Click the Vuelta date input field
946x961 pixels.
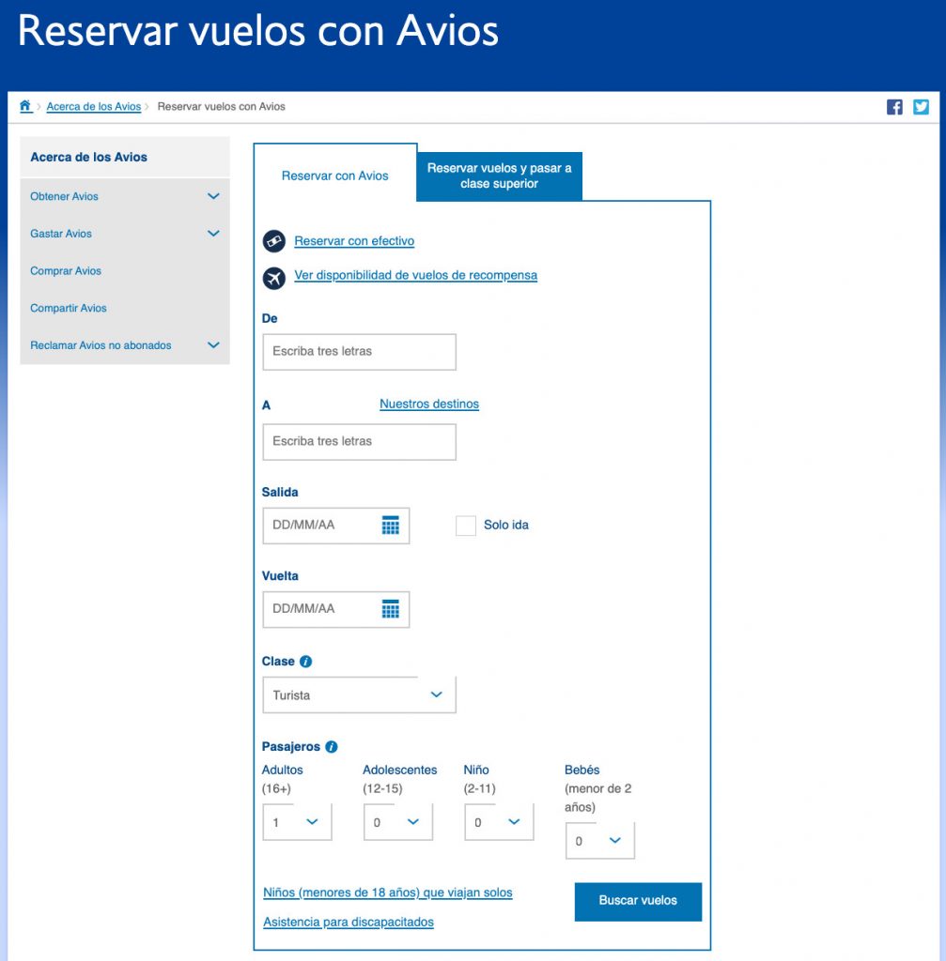pos(335,609)
